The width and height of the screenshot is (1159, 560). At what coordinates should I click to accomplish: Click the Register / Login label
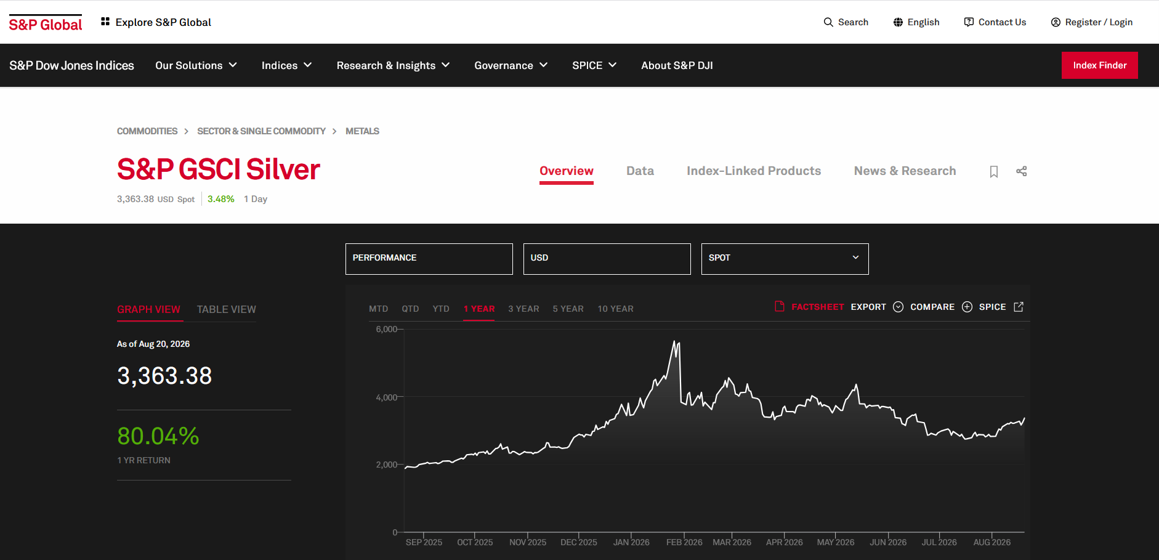1099,22
